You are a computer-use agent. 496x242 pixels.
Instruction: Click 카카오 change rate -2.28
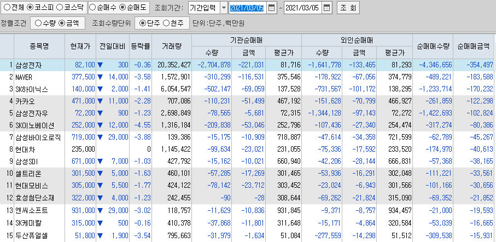[142, 101]
